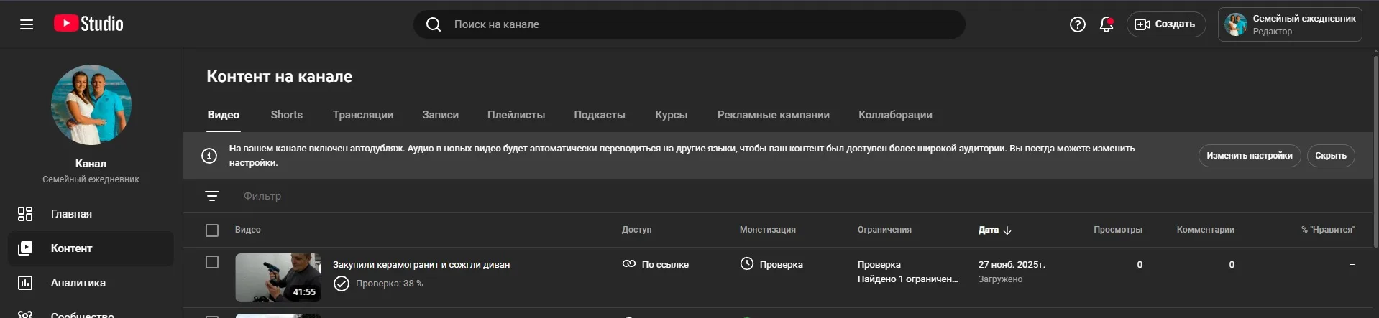
Task: Sort by Дата column arrow
Action: click(x=1007, y=230)
